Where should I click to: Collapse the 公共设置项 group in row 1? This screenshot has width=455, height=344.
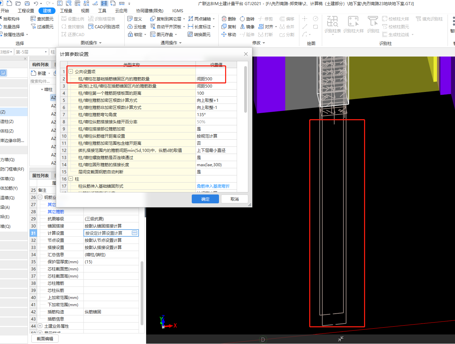(x=71, y=72)
